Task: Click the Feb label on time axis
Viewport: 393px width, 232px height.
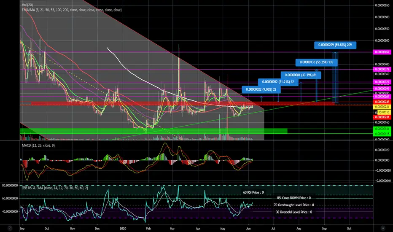Action: (x=148, y=229)
